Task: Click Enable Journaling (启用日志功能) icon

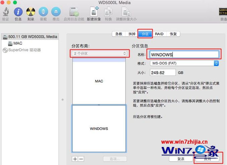Action: (x=74, y=12)
